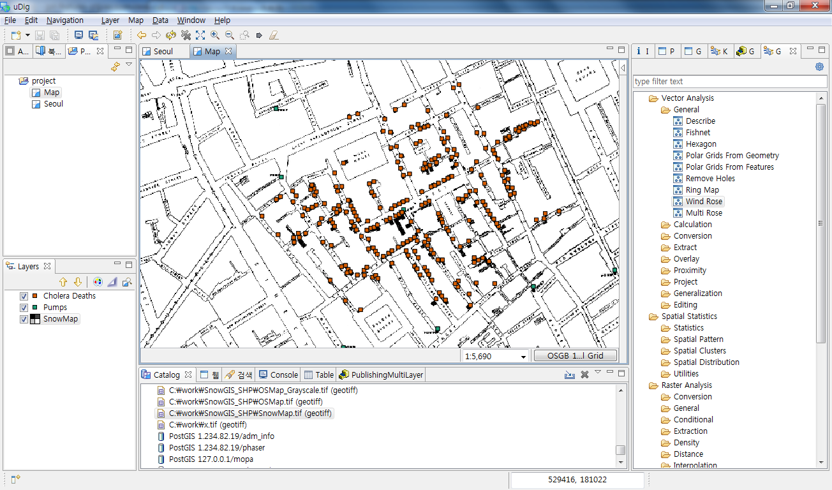Toggle the Pumps layer checkbox

pos(24,307)
